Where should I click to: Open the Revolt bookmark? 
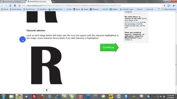tap(4, 9)
